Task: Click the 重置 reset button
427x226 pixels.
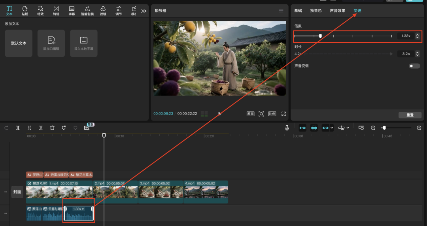Action: pos(410,115)
